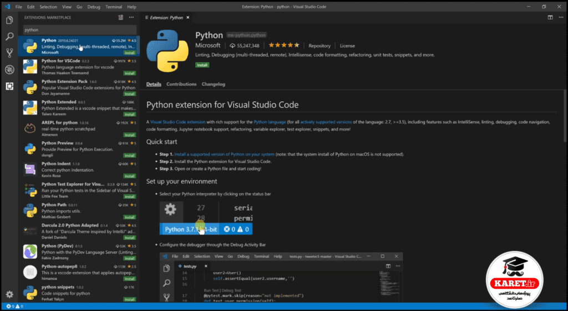The image size is (568, 311).
Task: Open the actively supported versions link
Action: (326, 122)
